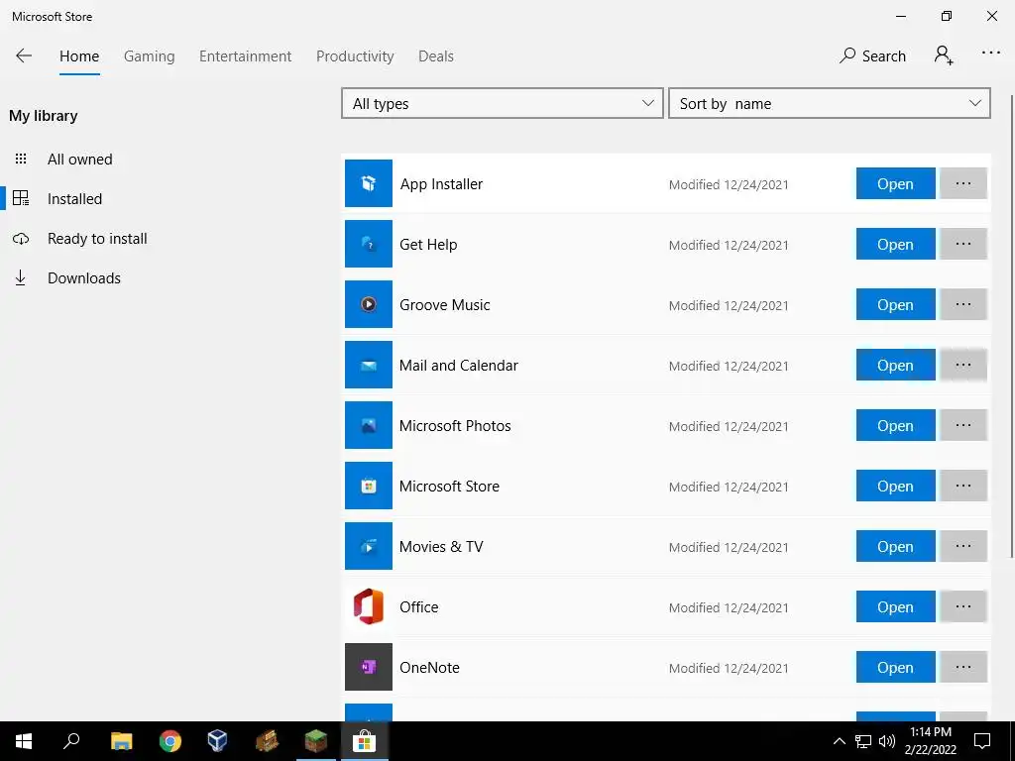Click the volume icon in system tray
1015x761 pixels.
887,741
